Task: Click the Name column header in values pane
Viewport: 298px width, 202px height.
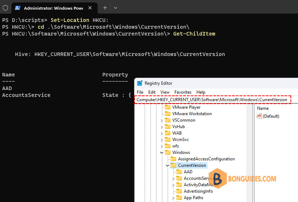Action: [x=263, y=108]
